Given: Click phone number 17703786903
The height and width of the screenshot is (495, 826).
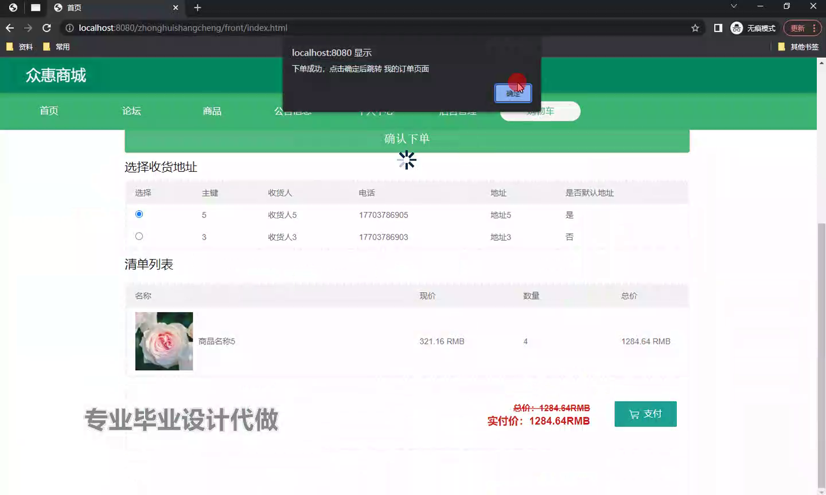Looking at the screenshot, I should [x=383, y=237].
